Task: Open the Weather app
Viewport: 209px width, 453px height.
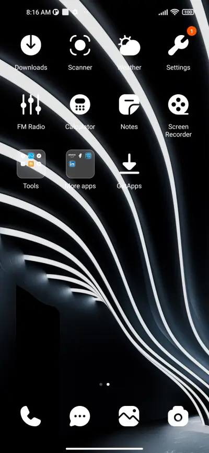Action: [130, 46]
